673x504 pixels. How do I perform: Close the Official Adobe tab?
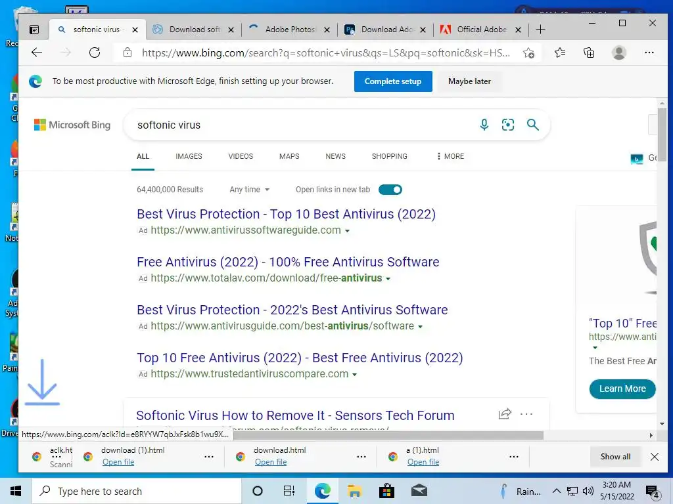point(518,30)
